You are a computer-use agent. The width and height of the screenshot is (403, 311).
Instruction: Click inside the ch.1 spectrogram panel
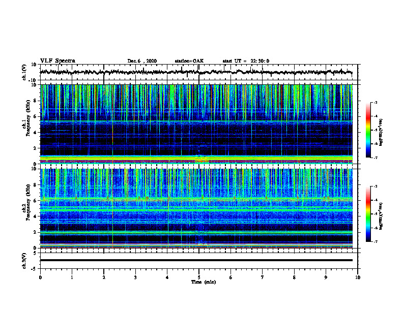tap(196, 124)
